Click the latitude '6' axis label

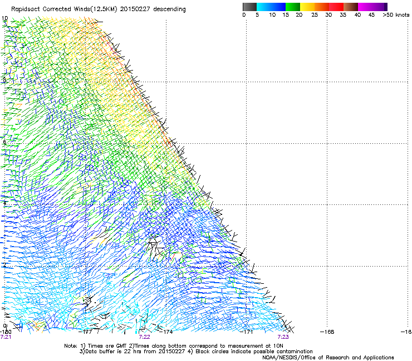click(x=4, y=142)
